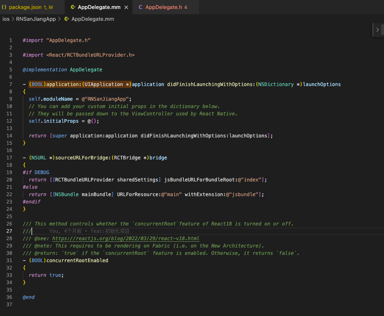384x316 pixels.
Task: Click the 1 badge next to package.json
Action: (x=46, y=7)
